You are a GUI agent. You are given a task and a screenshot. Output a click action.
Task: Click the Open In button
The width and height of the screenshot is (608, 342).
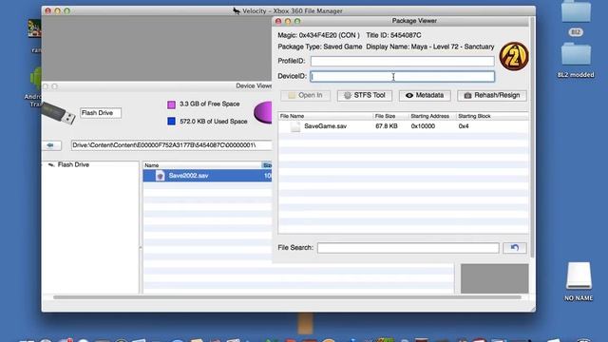point(306,95)
